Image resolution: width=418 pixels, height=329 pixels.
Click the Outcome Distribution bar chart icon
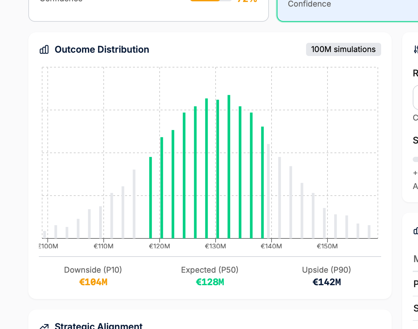pyautogui.click(x=44, y=49)
